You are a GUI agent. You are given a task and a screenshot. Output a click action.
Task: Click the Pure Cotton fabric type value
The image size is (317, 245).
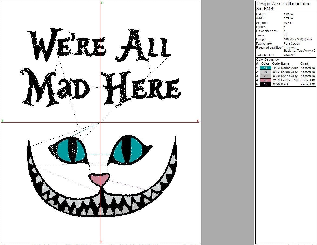click(x=292, y=43)
